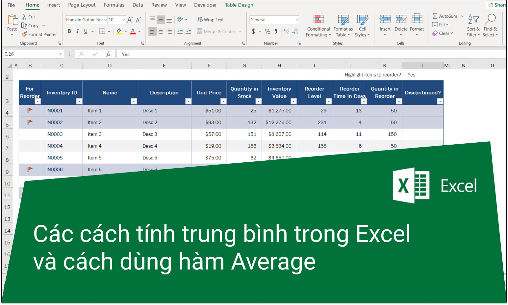Toggle Bold formatting

[69, 31]
